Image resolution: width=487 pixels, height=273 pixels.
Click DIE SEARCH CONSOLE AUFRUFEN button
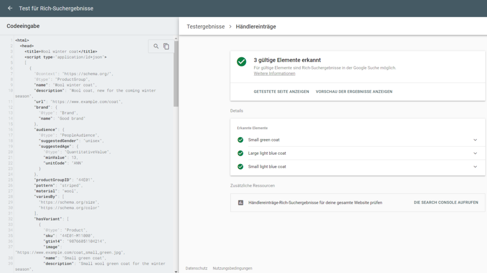(x=446, y=203)
